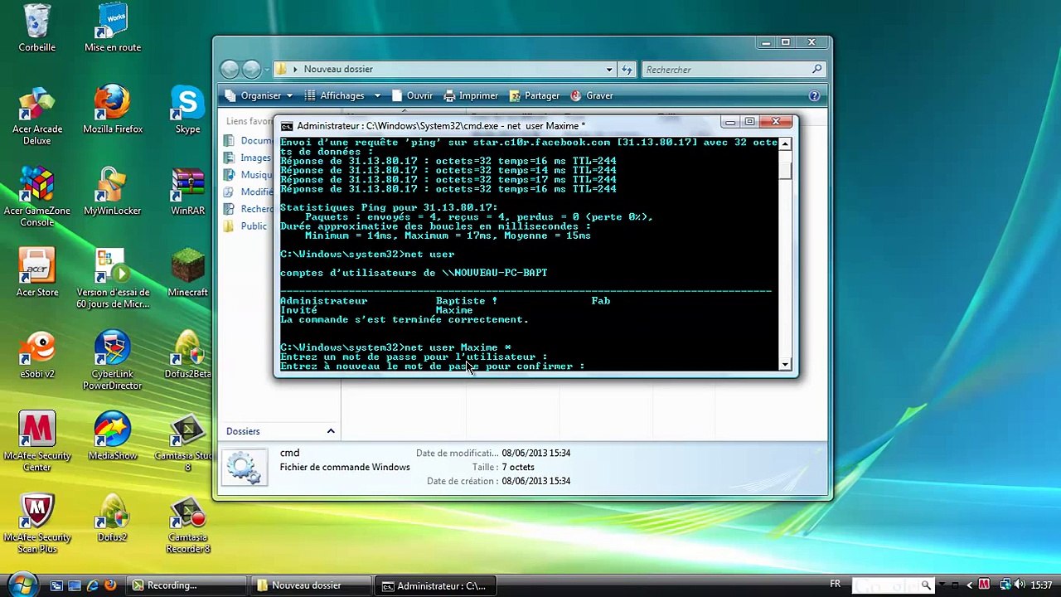This screenshot has height=597, width=1061.
Task: Open the Organiser dropdown menu
Action: click(258, 96)
